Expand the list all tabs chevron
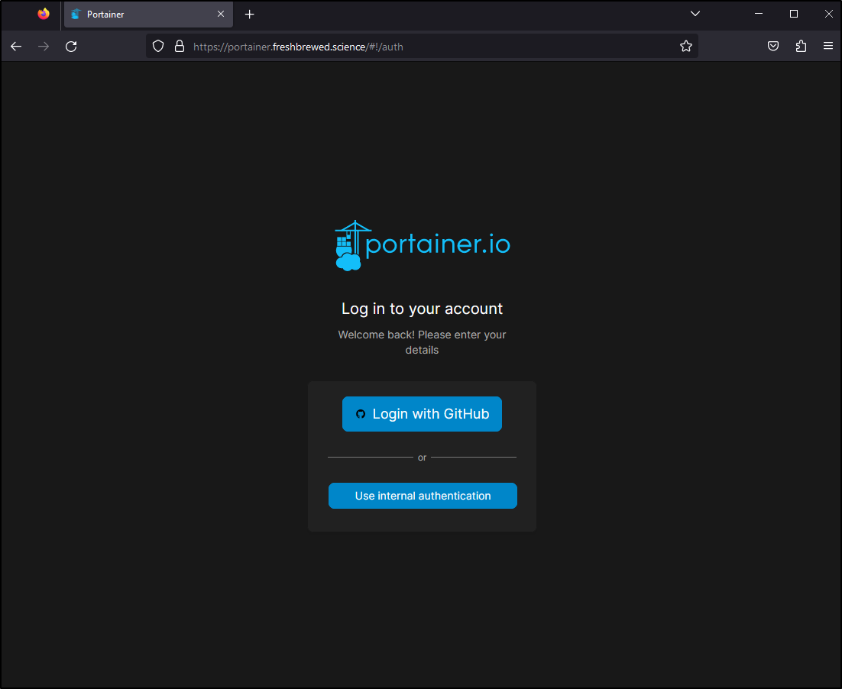 (695, 14)
